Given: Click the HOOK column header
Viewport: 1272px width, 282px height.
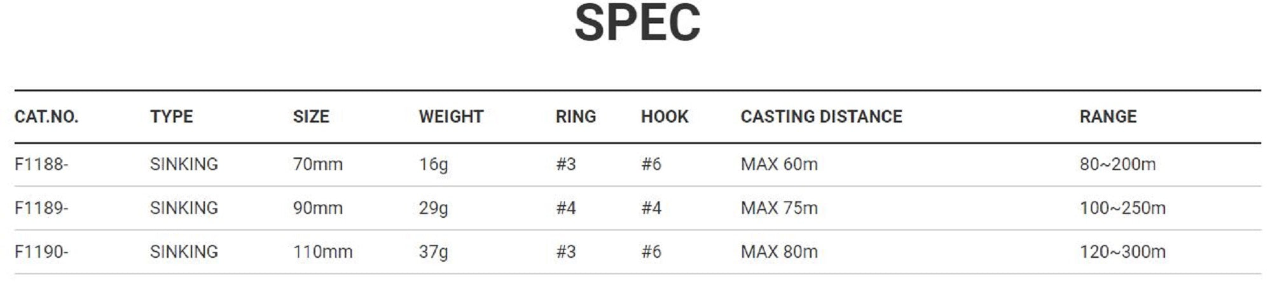Looking at the screenshot, I should [x=665, y=117].
